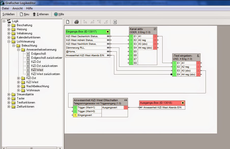The height and width of the screenshot is (149, 230).
Task: Open the Ansicht menu
Action: 18,8
